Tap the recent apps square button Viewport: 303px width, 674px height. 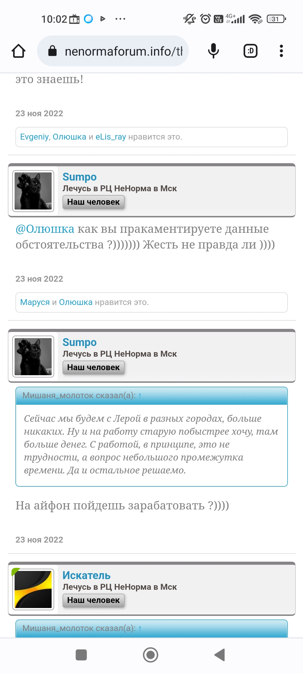pos(81,655)
